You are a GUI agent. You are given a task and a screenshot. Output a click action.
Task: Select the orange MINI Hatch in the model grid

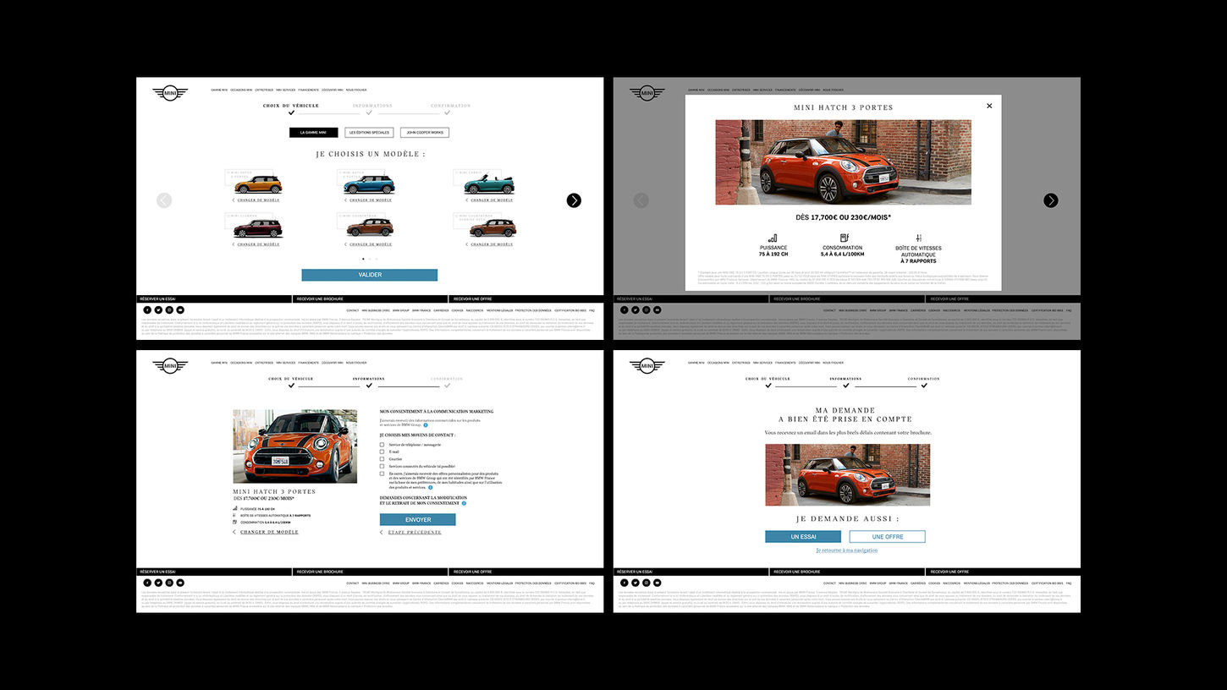(x=257, y=184)
